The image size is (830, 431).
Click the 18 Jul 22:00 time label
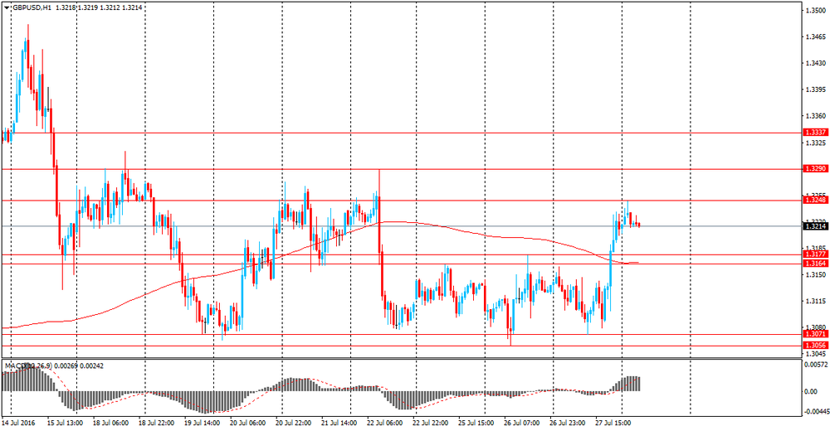pyautogui.click(x=157, y=423)
